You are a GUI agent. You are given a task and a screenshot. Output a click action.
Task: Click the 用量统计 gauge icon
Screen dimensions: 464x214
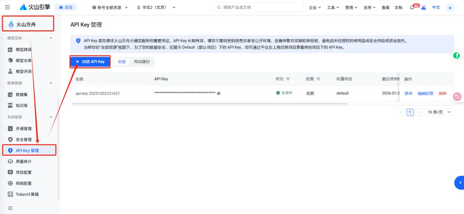click(x=10, y=161)
